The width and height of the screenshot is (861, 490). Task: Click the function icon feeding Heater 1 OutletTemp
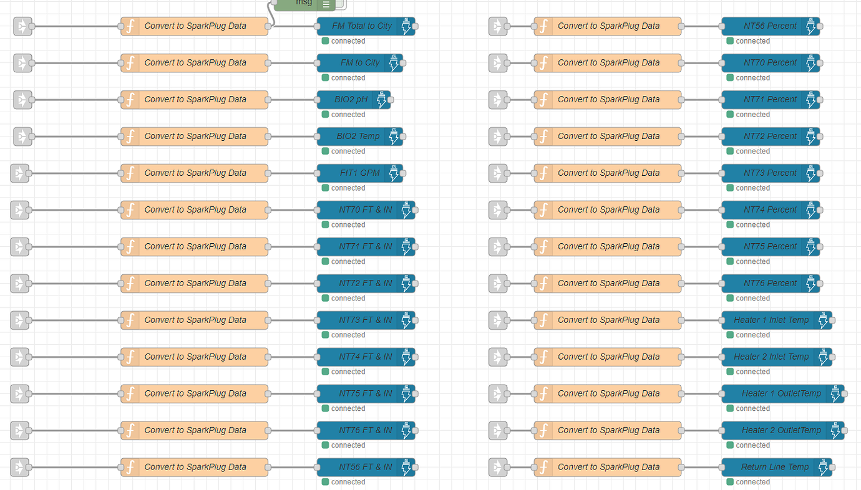click(543, 394)
